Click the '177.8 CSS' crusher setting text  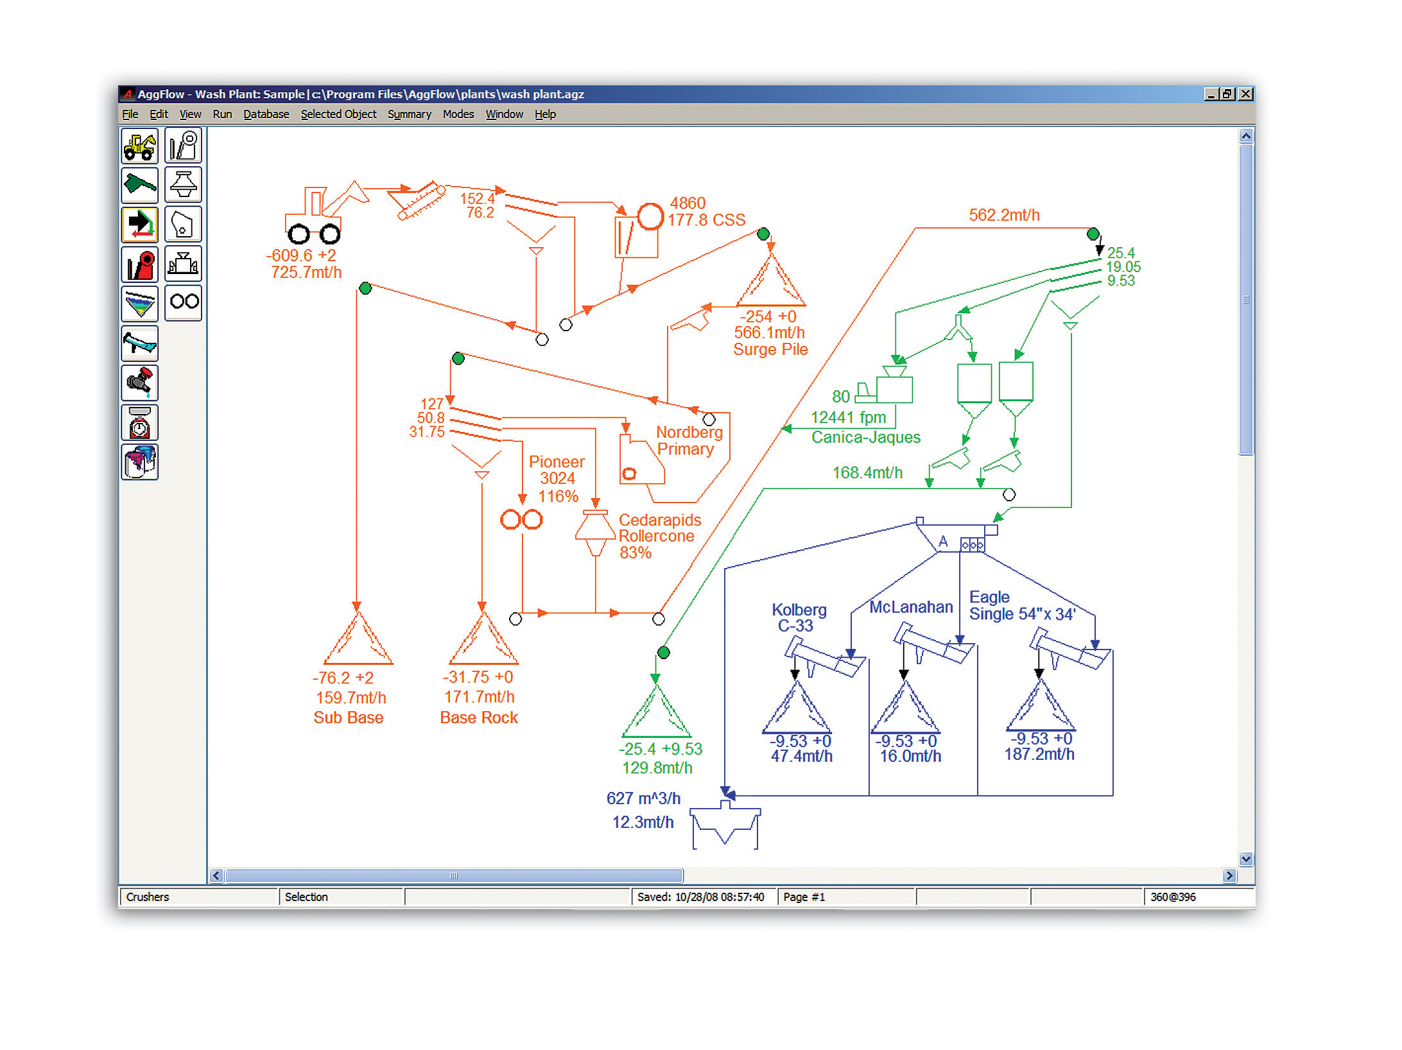[x=706, y=220]
